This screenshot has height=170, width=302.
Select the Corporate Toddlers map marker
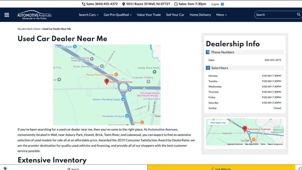148,81
